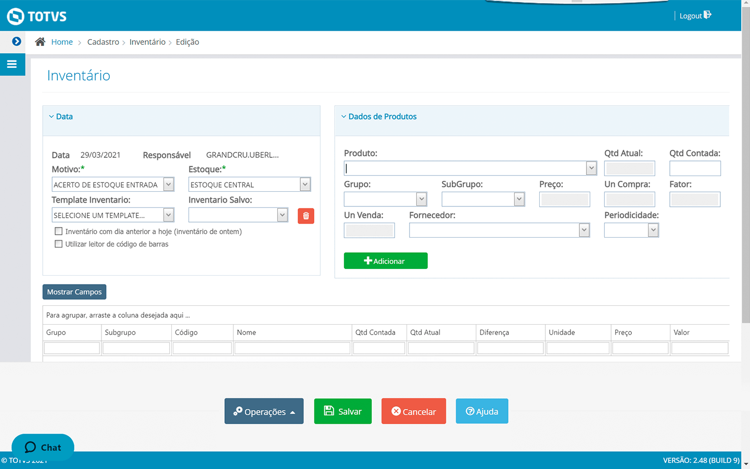Open the Estoque dropdown list
This screenshot has width=750, height=469.
305,184
